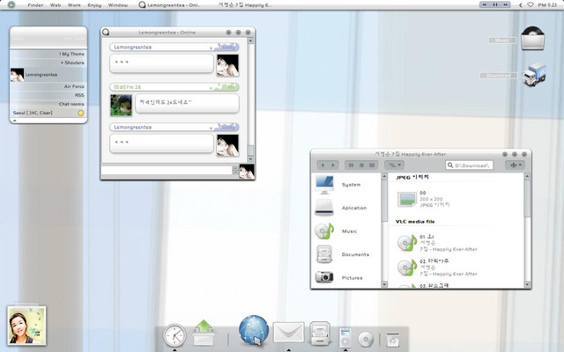Viewport: 564px width, 352px height.
Task: Select the VLC media file track 02
Action: [x=437, y=268]
